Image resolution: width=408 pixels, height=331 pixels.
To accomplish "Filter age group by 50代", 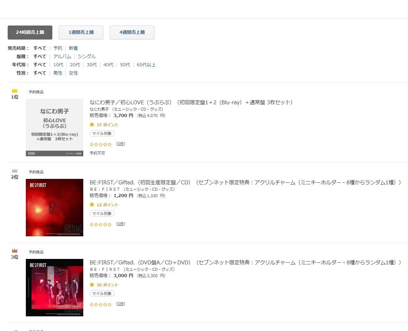I will [x=125, y=65].
